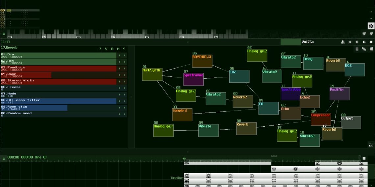This screenshot has height=187, width=375.
Task: Expand the pattern editor using its up-down arrows
Action: [4, 33]
